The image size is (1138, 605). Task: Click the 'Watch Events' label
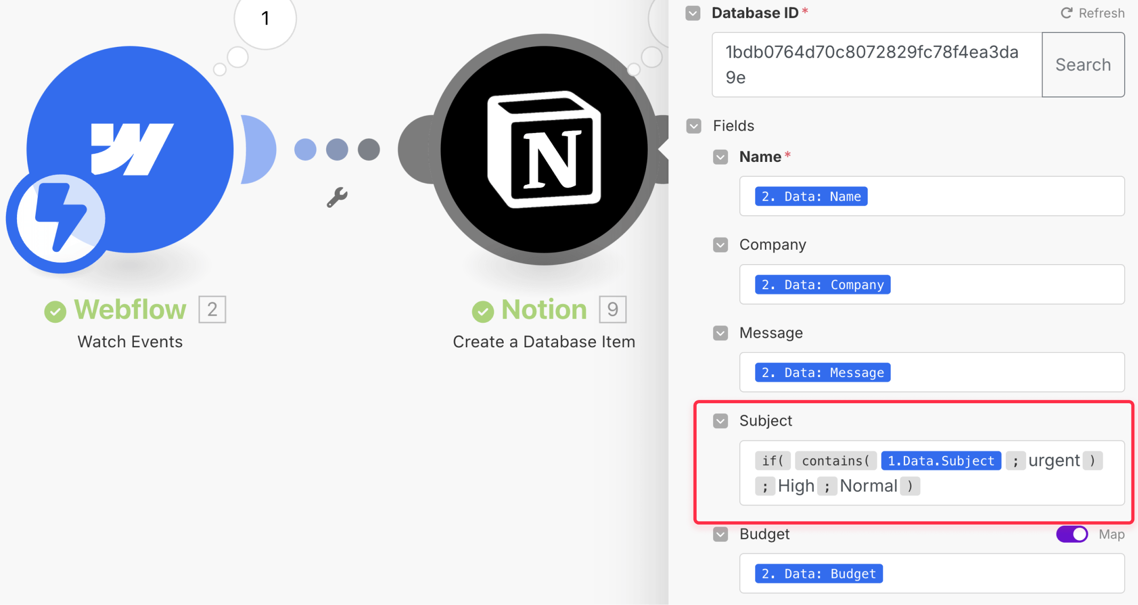[x=130, y=342]
